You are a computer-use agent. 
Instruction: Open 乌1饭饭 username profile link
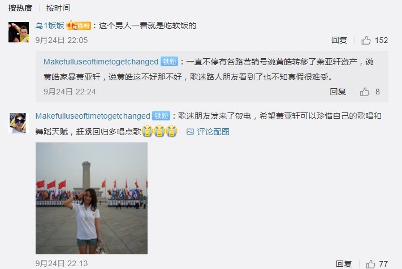coord(50,25)
